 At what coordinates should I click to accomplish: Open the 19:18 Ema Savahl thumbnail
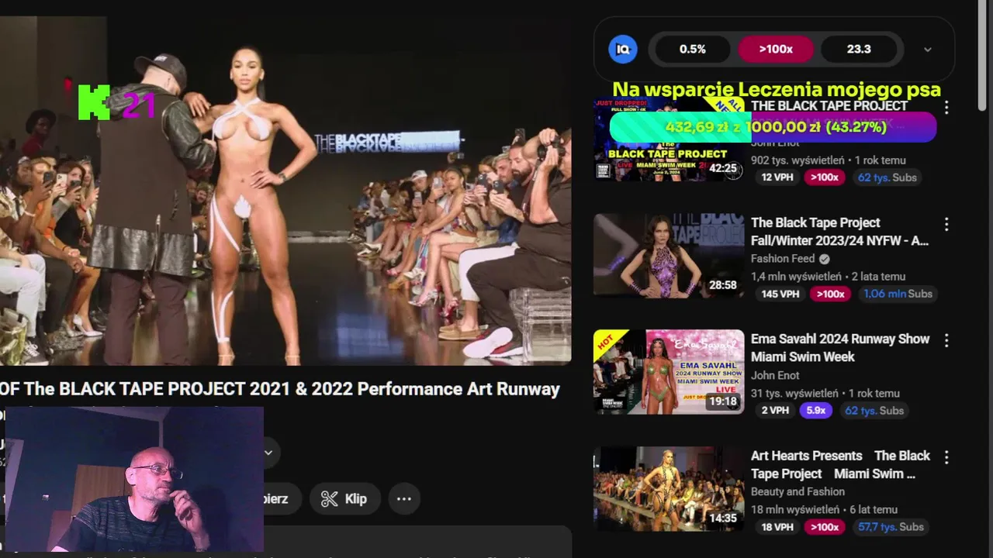tap(669, 372)
